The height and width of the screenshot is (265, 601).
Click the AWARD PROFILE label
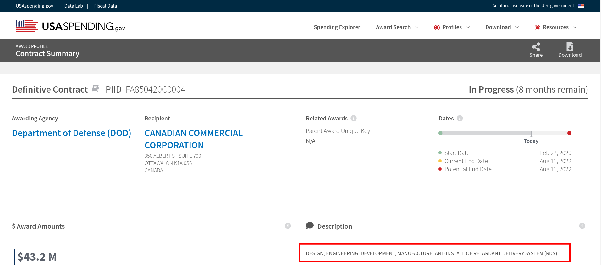click(x=32, y=46)
